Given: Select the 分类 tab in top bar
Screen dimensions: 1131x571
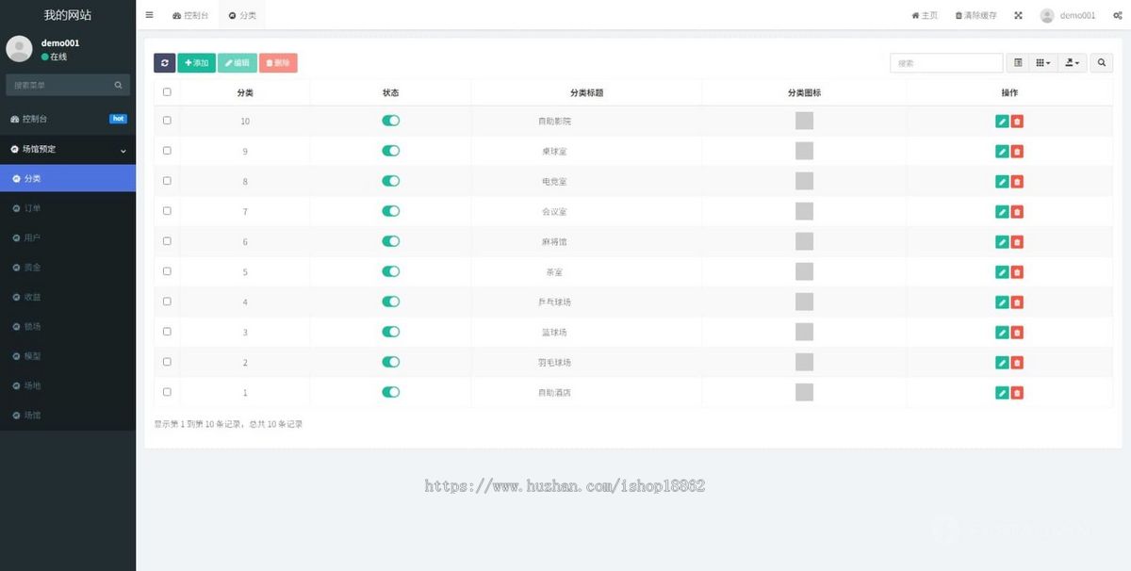Looking at the screenshot, I should pyautogui.click(x=242, y=15).
